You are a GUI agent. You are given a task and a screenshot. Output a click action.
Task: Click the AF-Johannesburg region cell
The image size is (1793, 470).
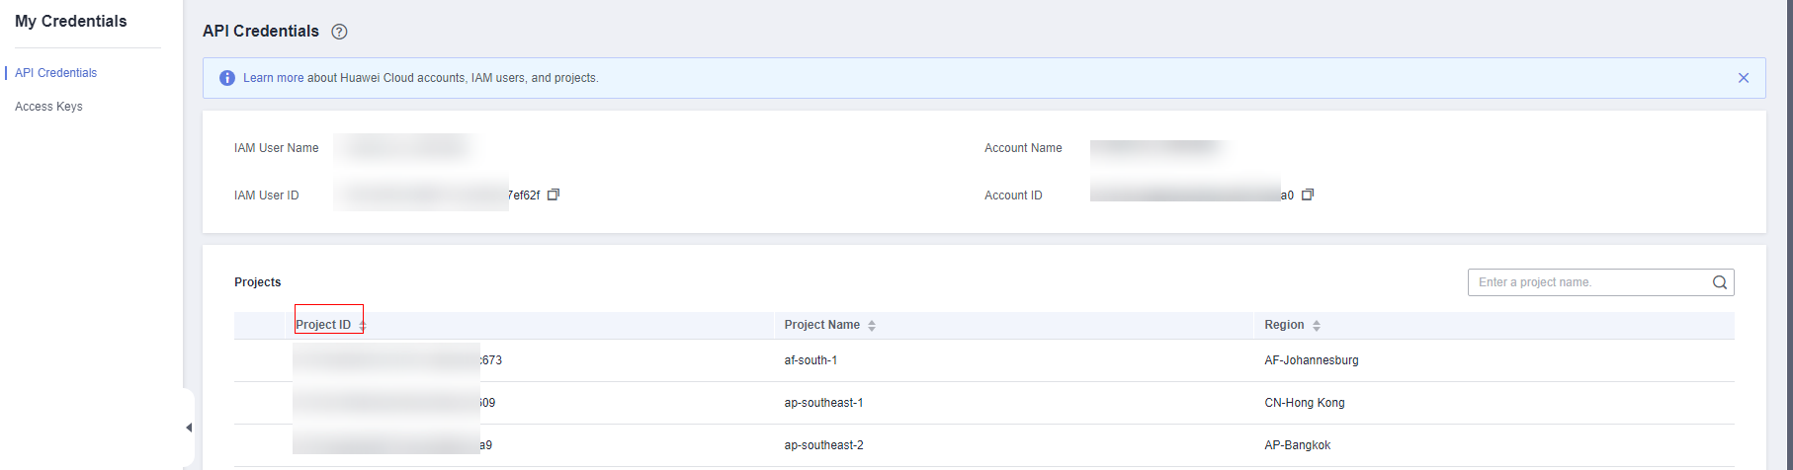click(1311, 360)
